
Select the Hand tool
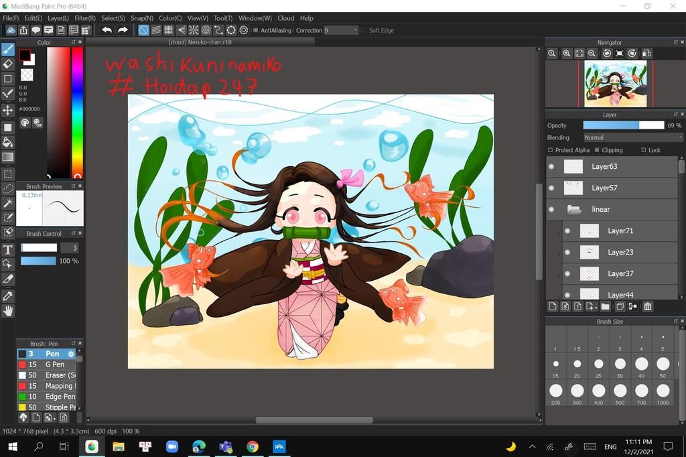8,311
